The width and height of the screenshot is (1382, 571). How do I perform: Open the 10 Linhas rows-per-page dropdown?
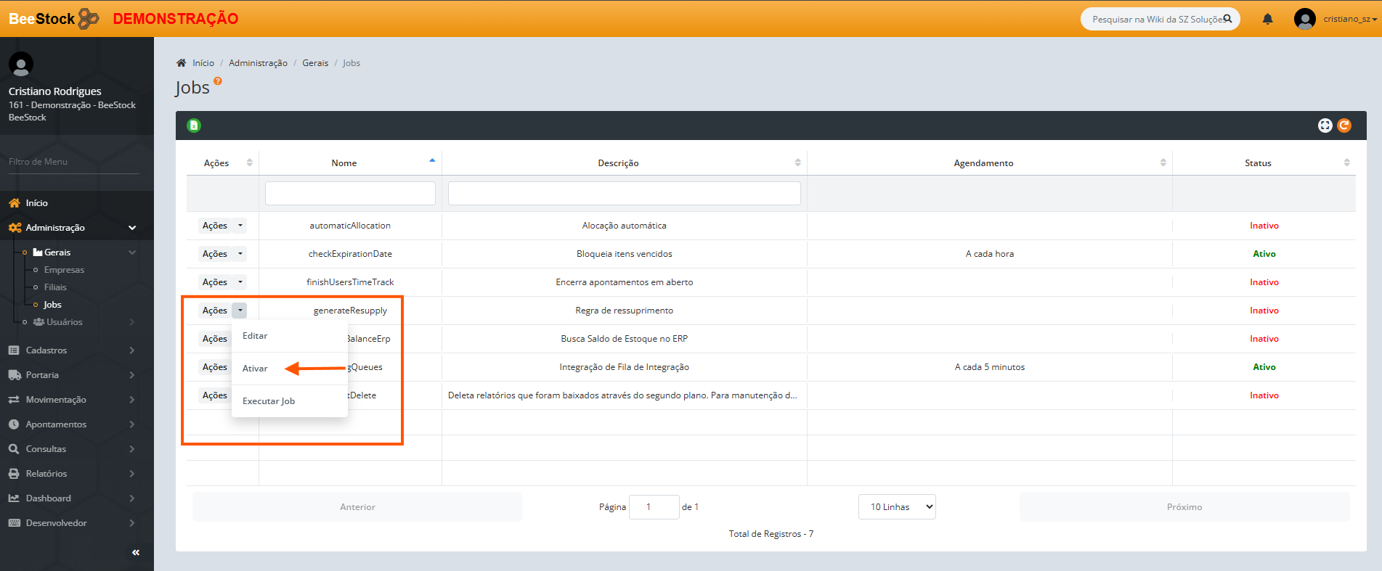(897, 507)
